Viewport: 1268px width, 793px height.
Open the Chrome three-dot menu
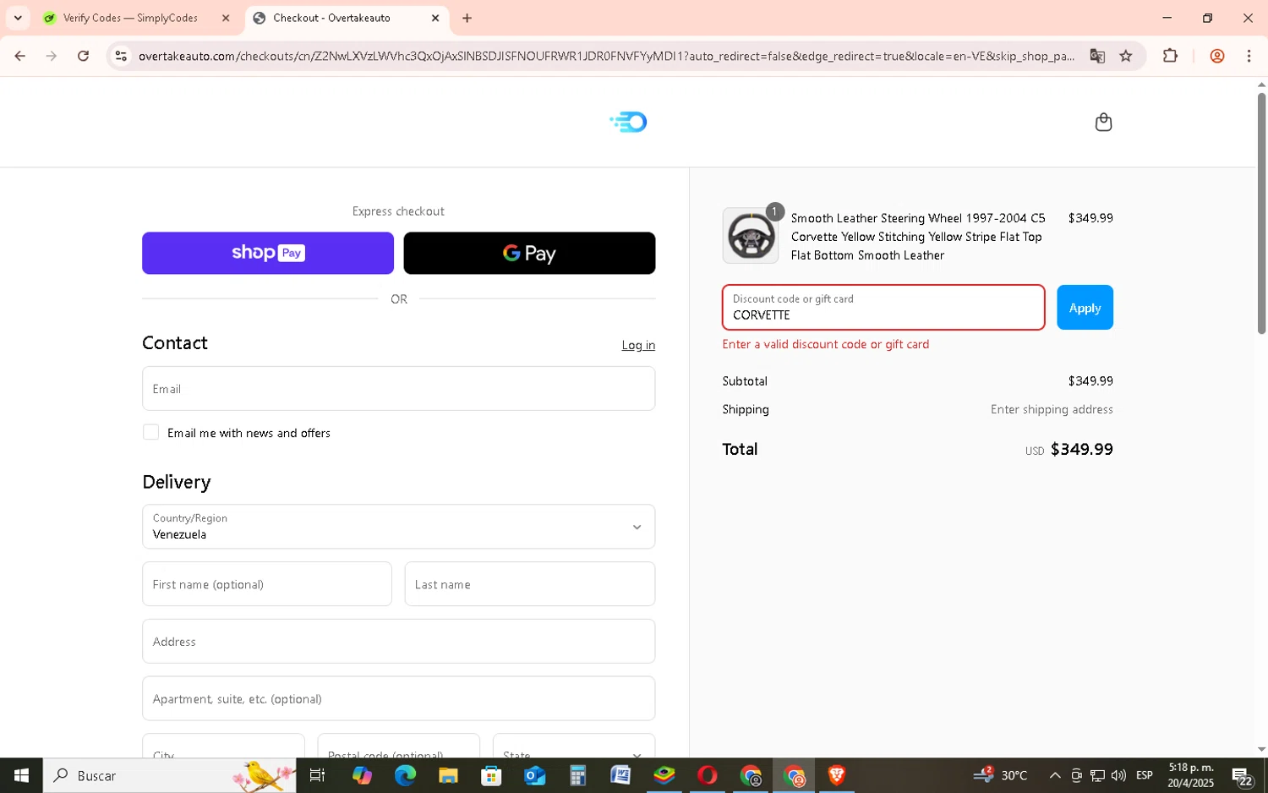(1249, 56)
